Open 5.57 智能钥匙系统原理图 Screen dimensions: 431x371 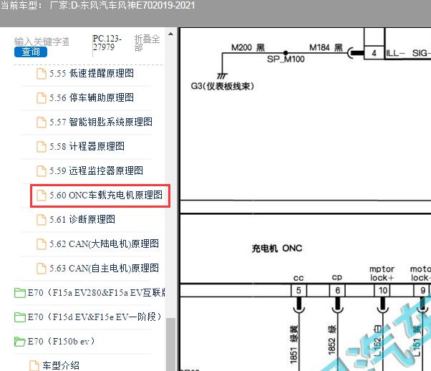click(101, 122)
